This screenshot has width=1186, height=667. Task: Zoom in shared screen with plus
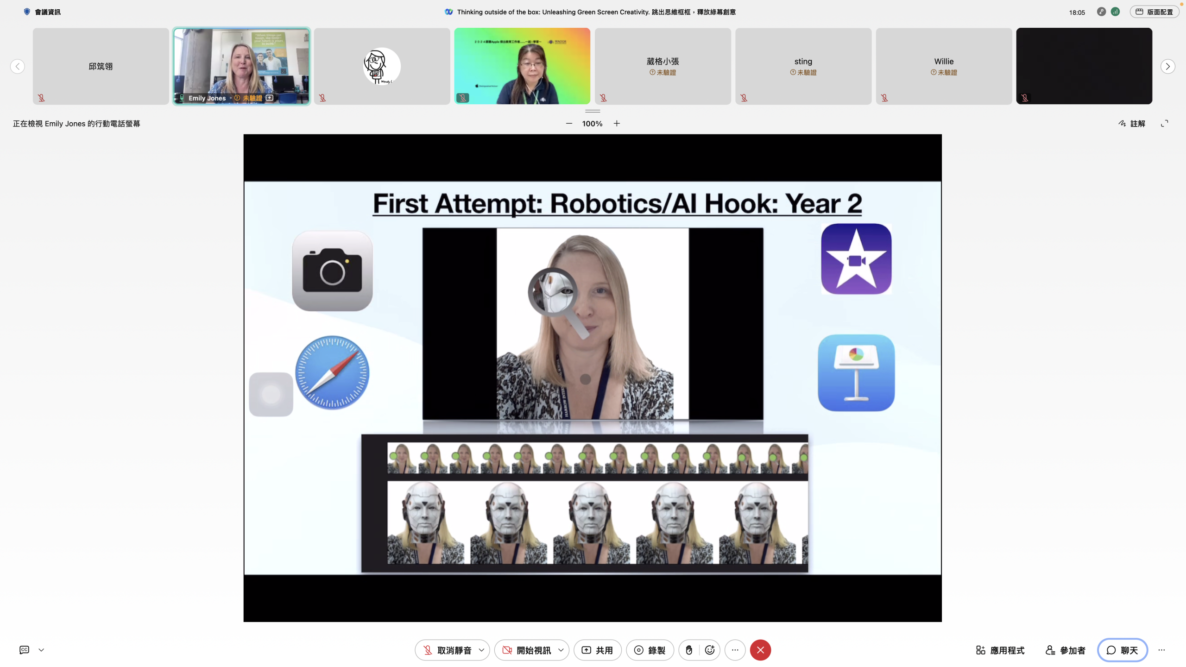pyautogui.click(x=617, y=124)
